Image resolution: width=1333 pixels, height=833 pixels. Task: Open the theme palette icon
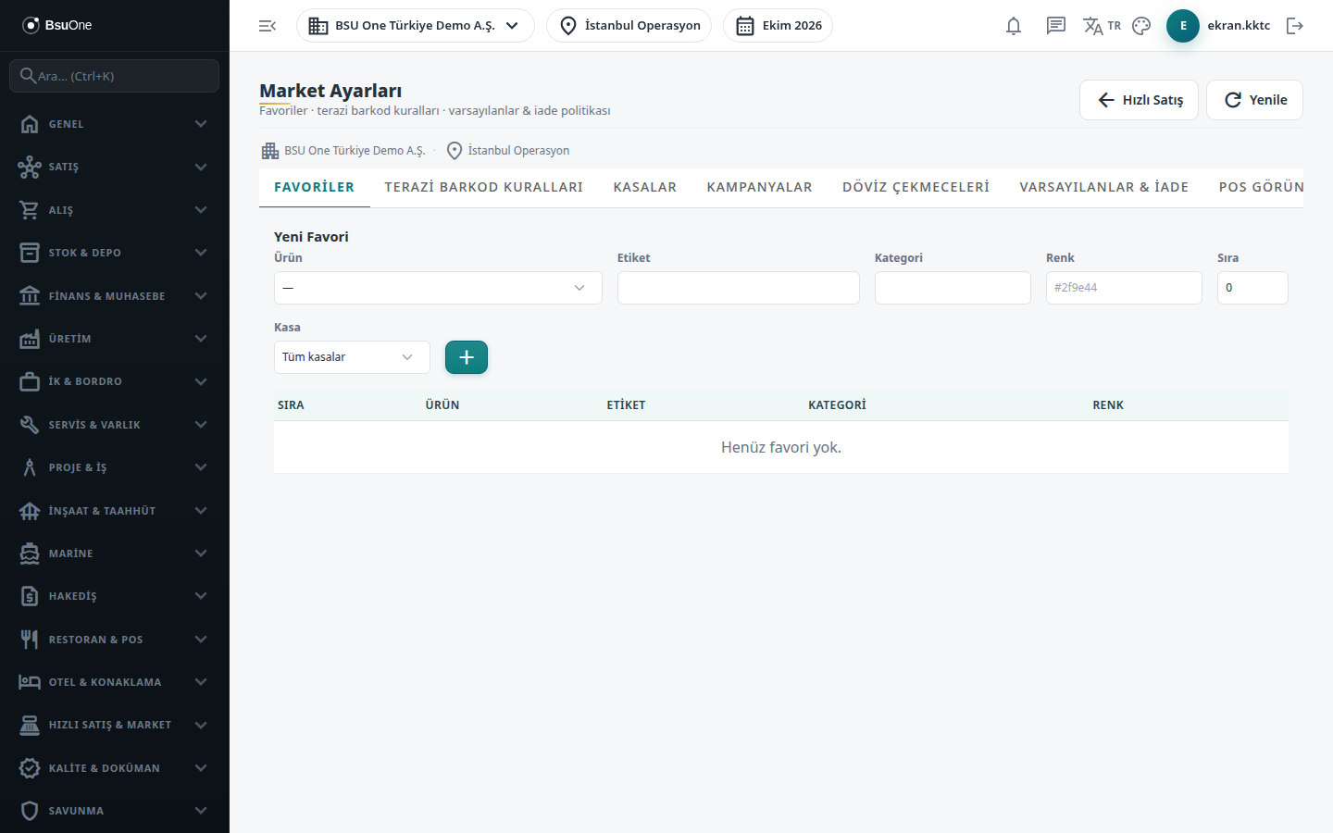1141,26
